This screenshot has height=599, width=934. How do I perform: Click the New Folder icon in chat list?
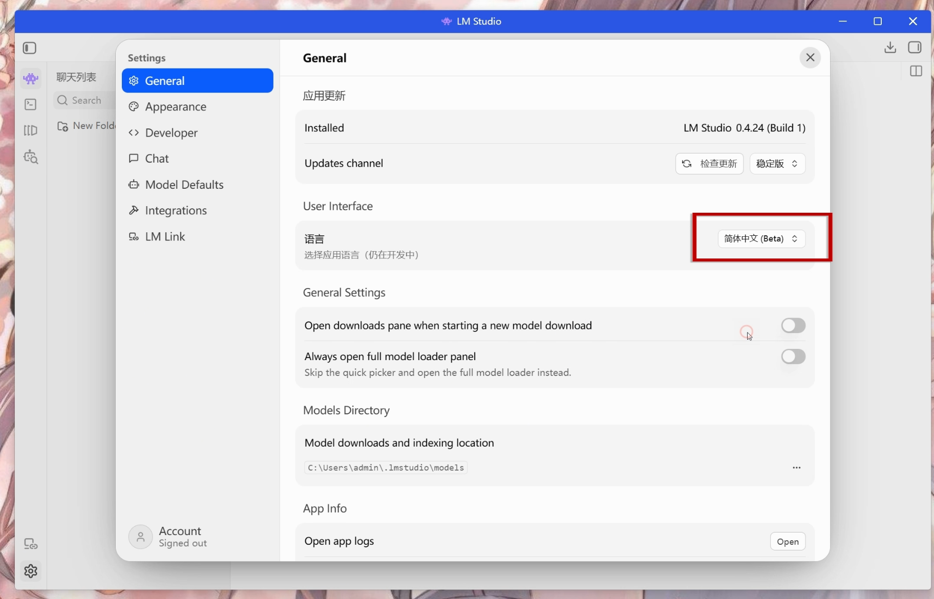pos(63,126)
